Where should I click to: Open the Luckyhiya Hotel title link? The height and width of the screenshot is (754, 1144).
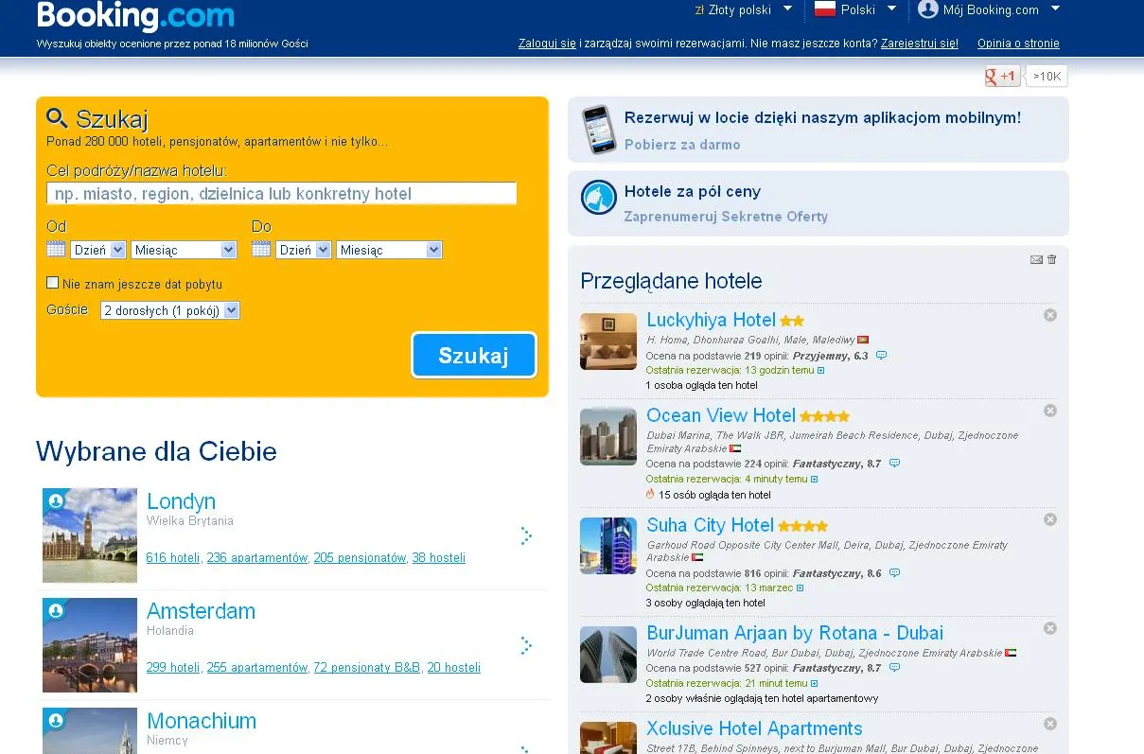[711, 320]
